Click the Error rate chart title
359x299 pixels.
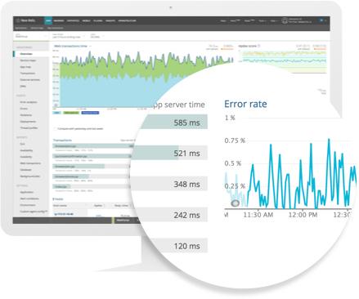(245, 104)
